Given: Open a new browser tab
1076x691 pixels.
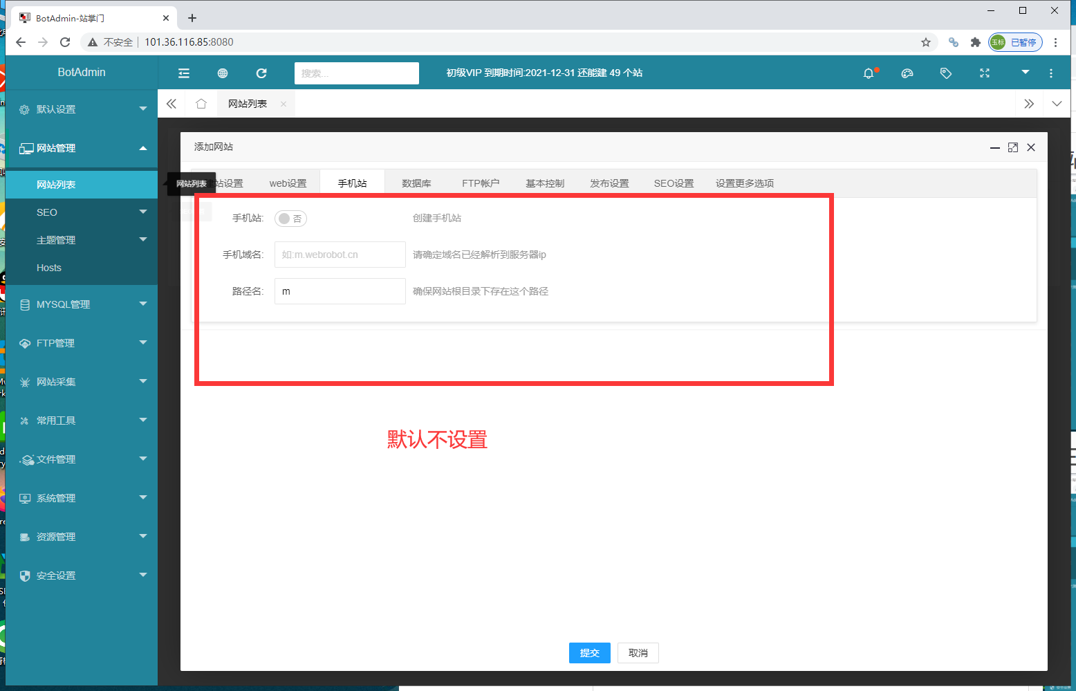Looking at the screenshot, I should [x=192, y=18].
